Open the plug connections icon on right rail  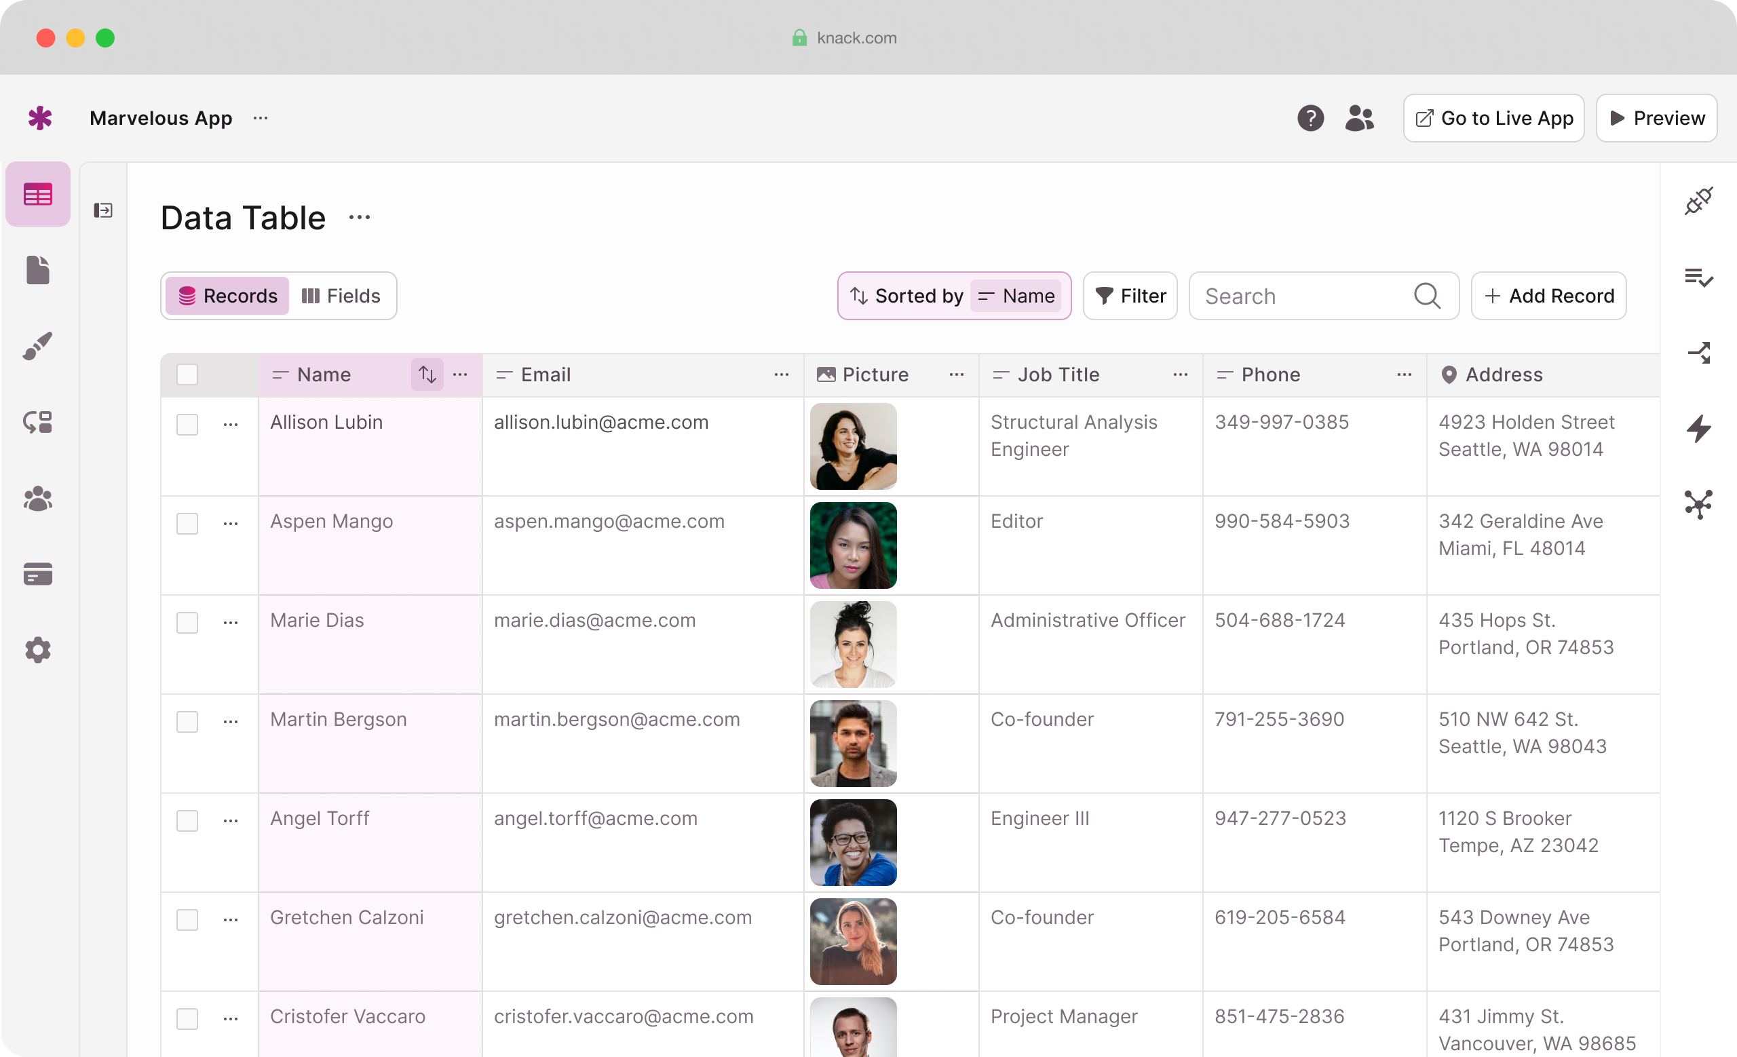[x=1699, y=201]
